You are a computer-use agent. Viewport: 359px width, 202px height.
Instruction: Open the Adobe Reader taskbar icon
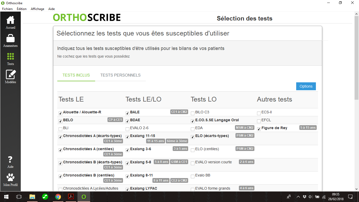click(x=71, y=196)
